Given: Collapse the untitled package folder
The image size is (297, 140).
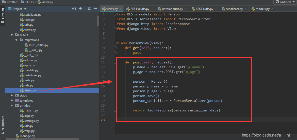Looking at the screenshot, I should (x=12, y=106).
